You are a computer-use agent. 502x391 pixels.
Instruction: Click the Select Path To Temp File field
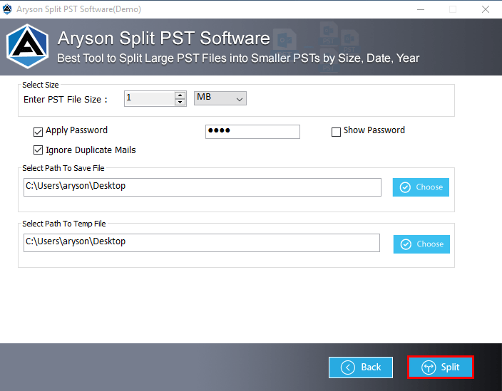pos(202,243)
